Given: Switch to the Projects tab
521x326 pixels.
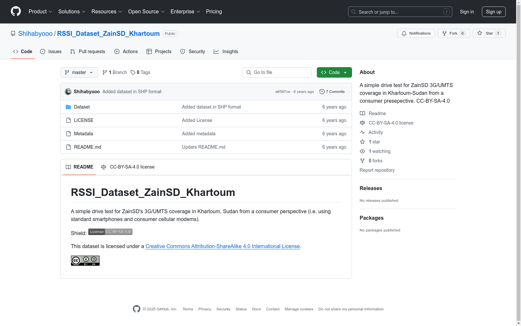Looking at the screenshot, I should click(159, 52).
